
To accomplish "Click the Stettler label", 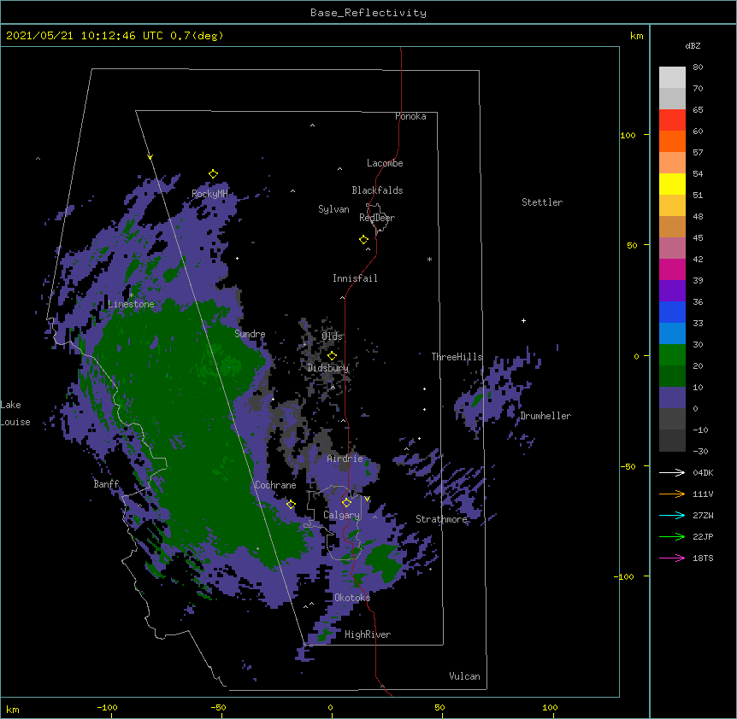I will [542, 202].
